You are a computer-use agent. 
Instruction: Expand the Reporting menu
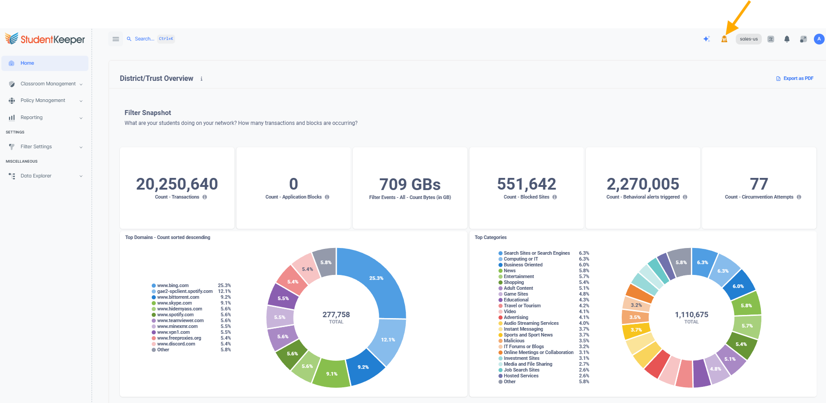45,118
